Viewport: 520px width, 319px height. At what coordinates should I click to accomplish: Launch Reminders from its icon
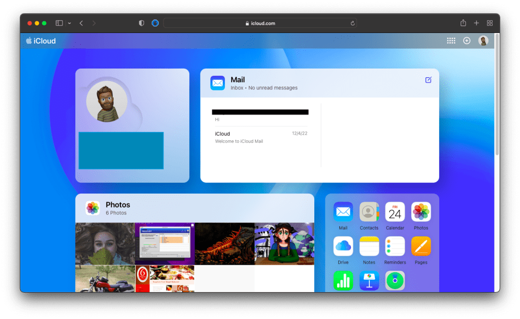click(395, 246)
